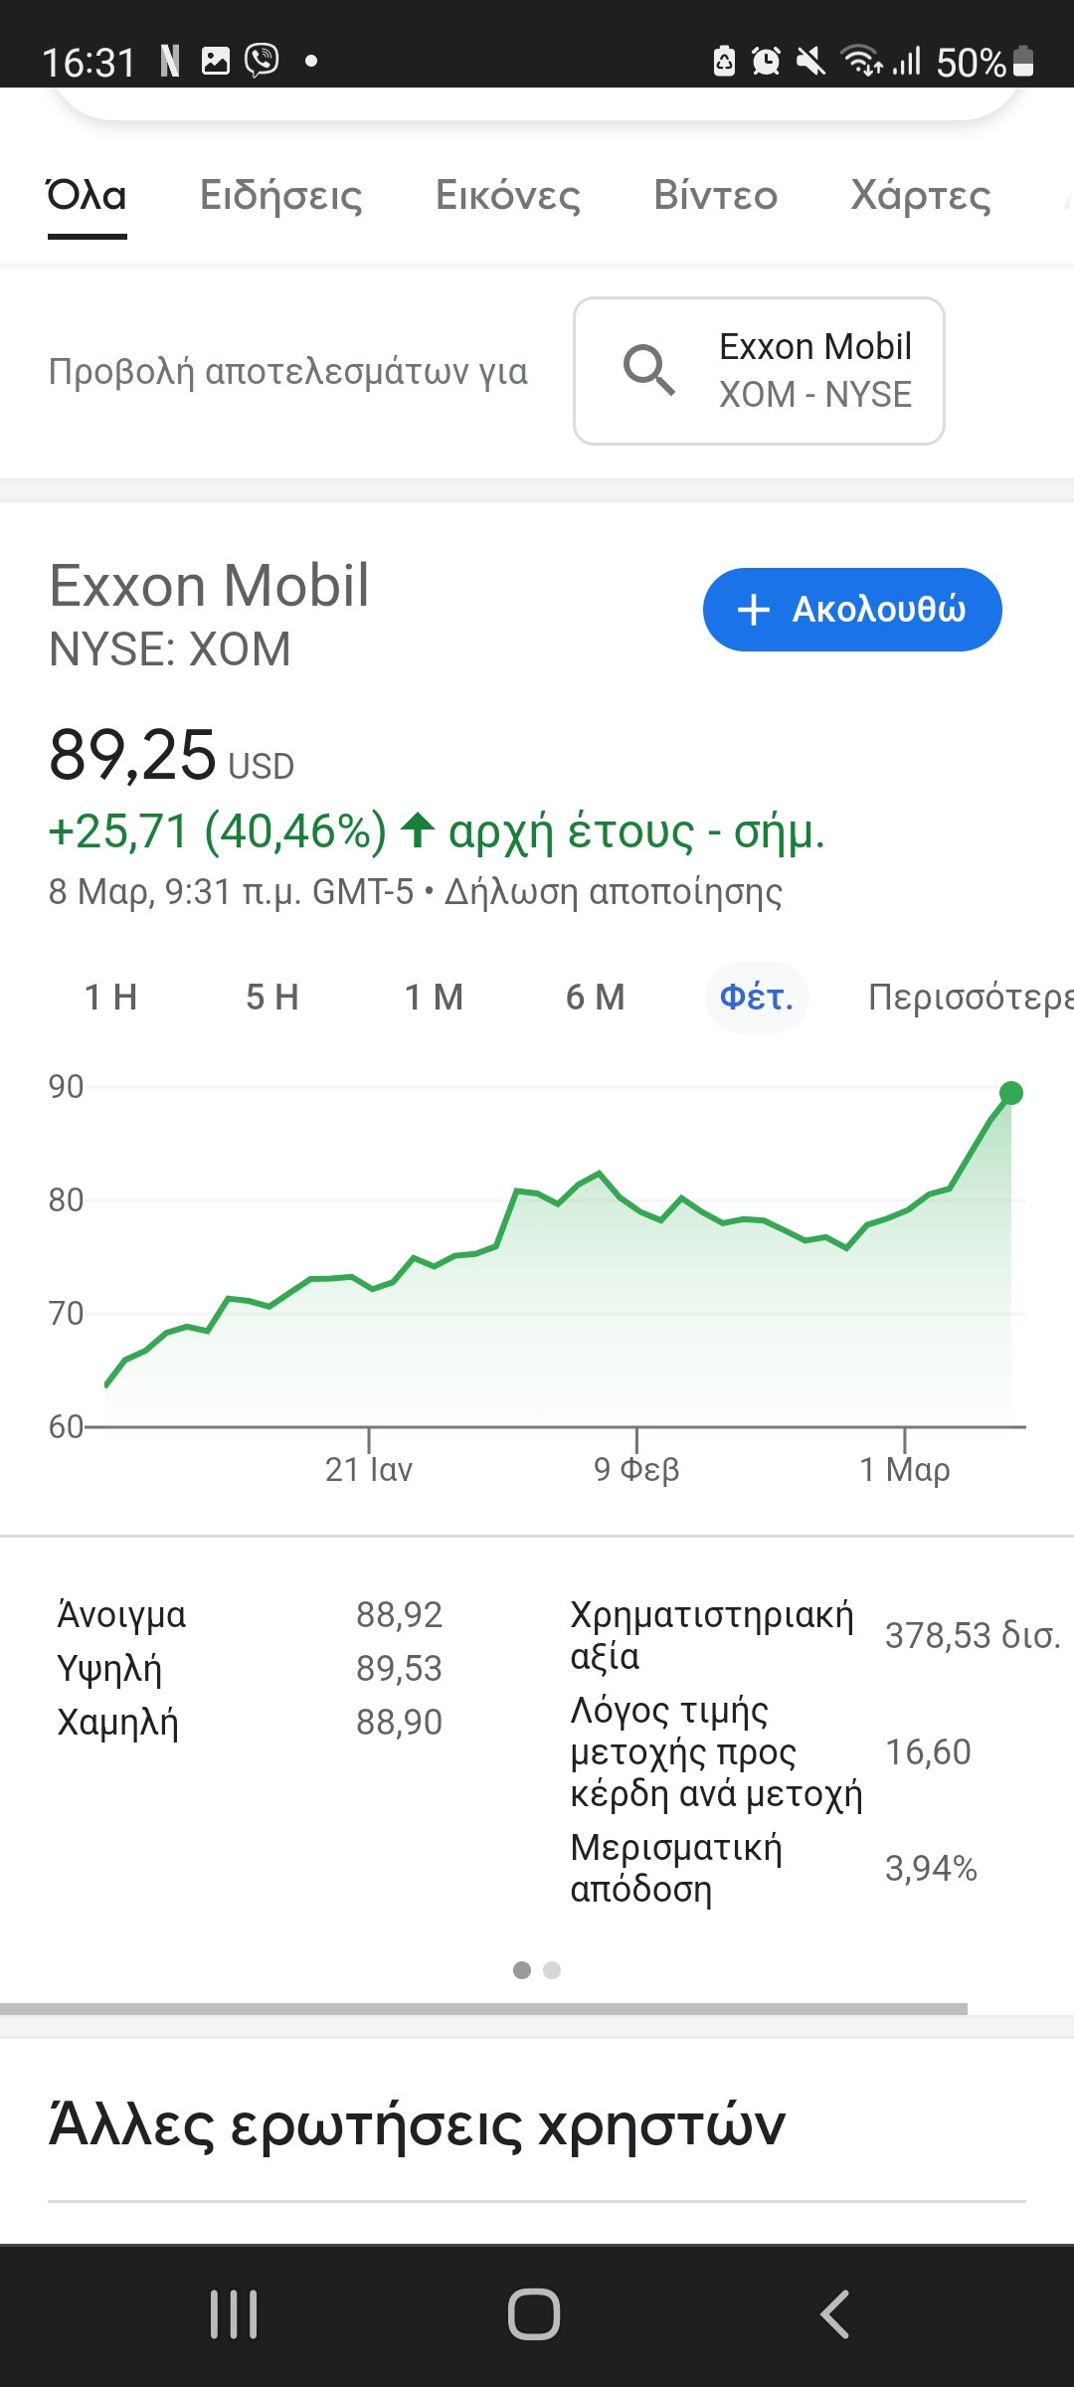
Task: Select the 1 H chart range
Action: click(111, 997)
